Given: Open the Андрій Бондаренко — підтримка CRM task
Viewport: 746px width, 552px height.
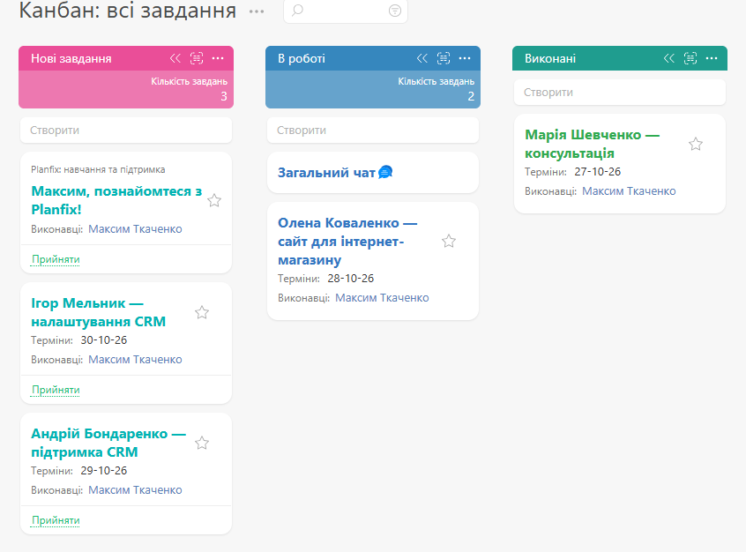Looking at the screenshot, I should pyautogui.click(x=108, y=443).
